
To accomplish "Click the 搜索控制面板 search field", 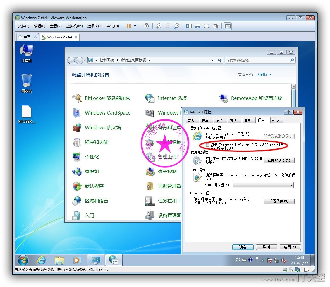I will (257, 60).
